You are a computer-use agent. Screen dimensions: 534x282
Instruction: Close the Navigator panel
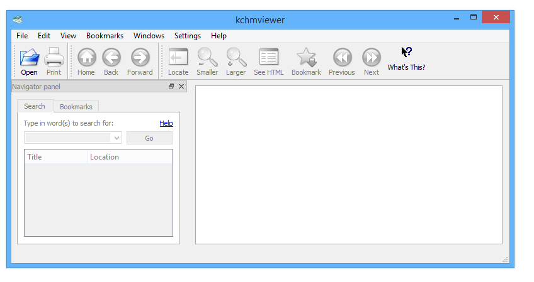(181, 87)
